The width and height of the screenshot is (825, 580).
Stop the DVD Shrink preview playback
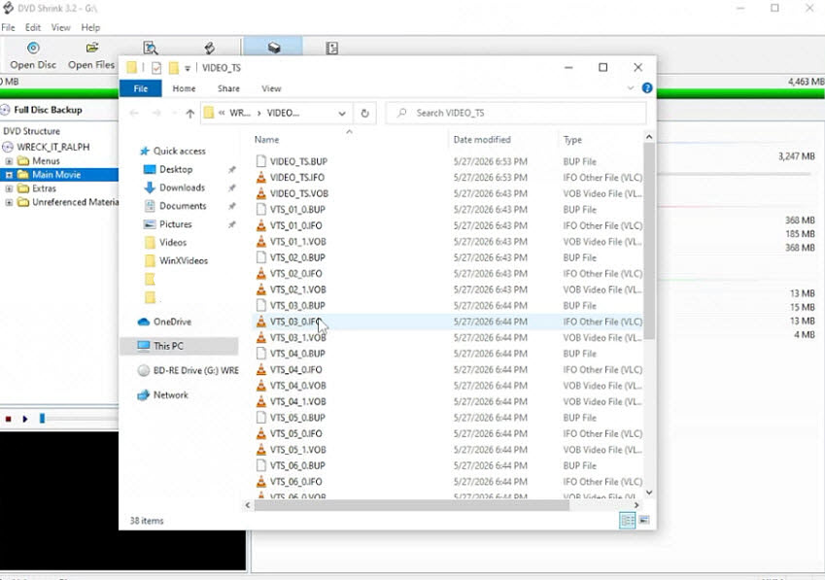(9, 419)
